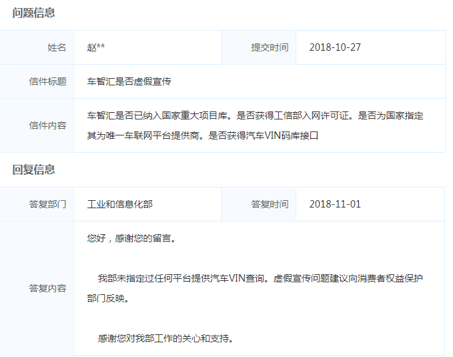Viewport: 453px width, 357px height.
Task: Click the submitter name 赵**
Action: pos(96,47)
